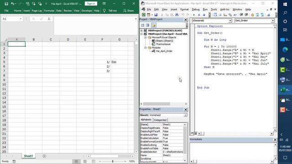Click the View Object icon in Project panel
The width and height of the screenshot is (292, 164).
pos(147,25)
